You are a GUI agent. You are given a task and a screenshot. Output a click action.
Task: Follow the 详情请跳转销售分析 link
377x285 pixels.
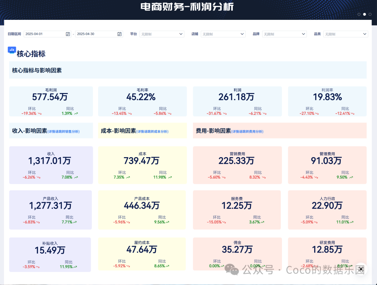point(64,131)
